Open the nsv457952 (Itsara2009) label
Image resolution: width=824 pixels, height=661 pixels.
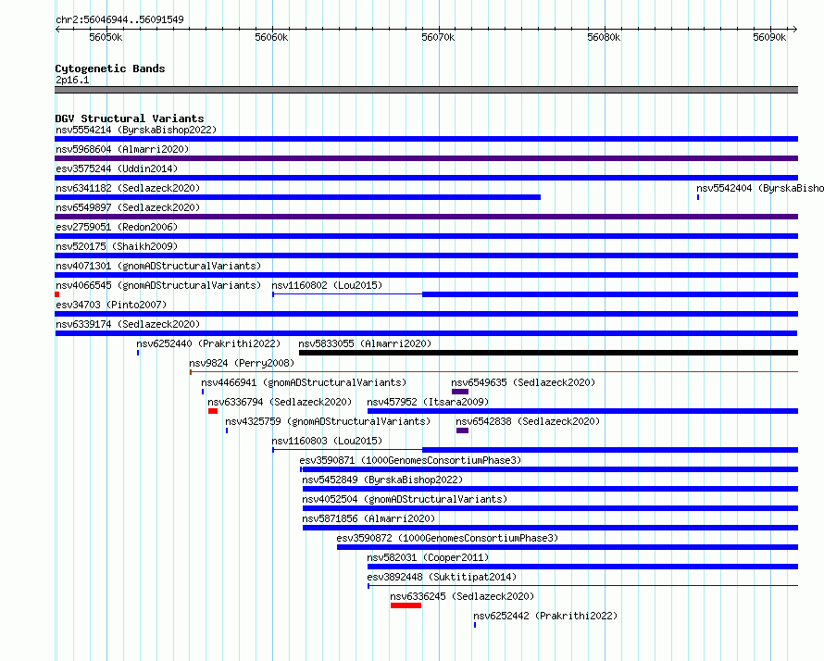click(428, 402)
